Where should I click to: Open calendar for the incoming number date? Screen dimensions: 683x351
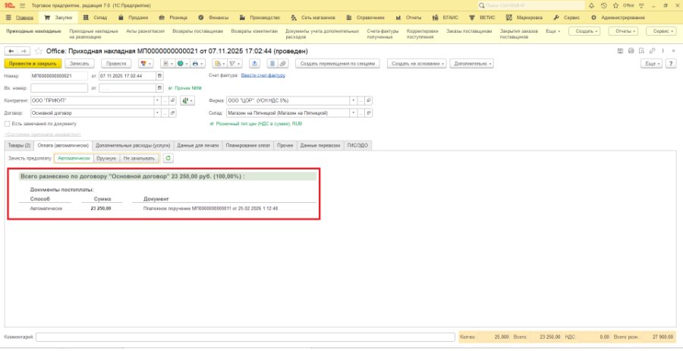tap(160, 87)
